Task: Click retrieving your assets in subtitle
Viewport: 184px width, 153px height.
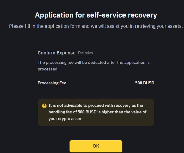Action: 159,26
